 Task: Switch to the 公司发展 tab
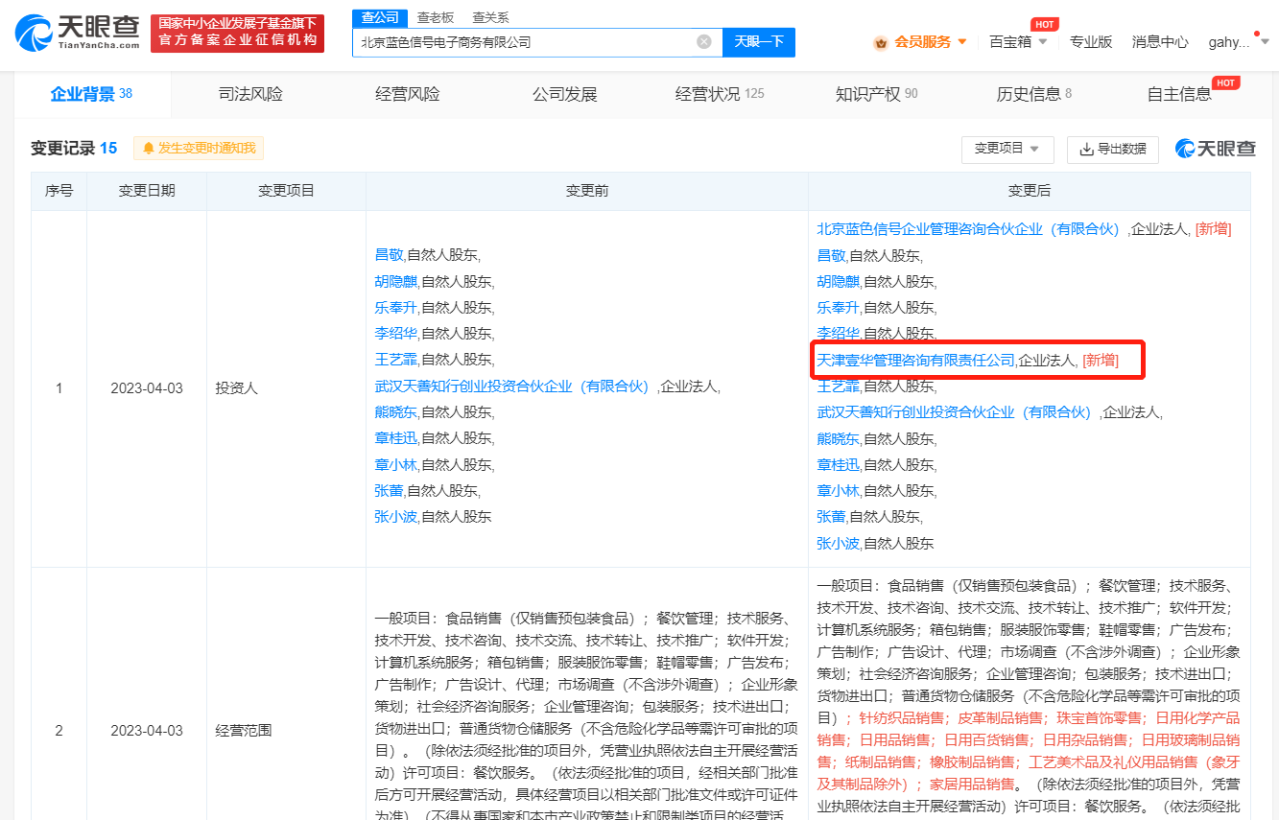pos(565,94)
